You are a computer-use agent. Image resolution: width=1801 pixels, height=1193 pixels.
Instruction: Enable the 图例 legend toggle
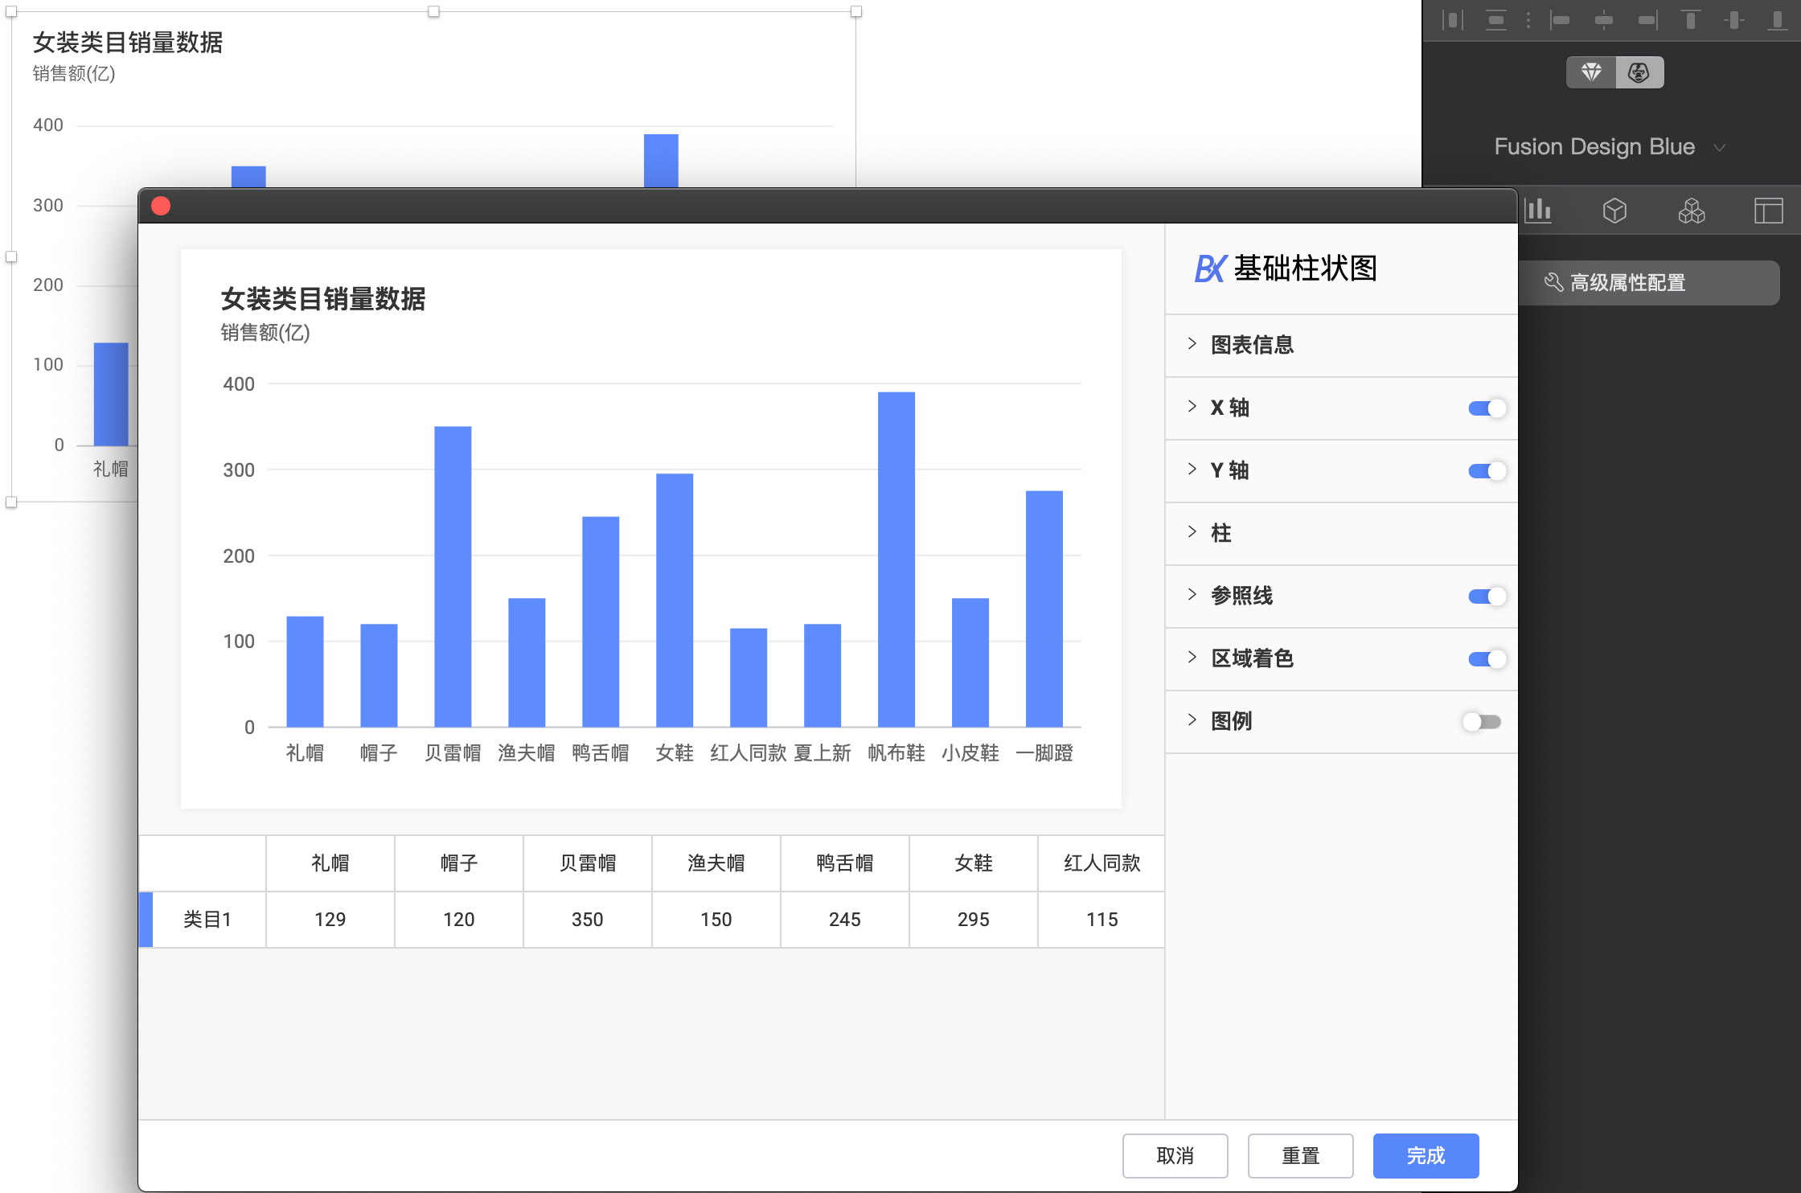(x=1482, y=722)
